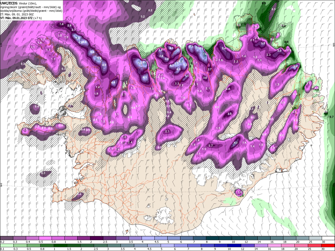Click the white 30 swatch ending the upper legend bar

[x=328, y=238]
